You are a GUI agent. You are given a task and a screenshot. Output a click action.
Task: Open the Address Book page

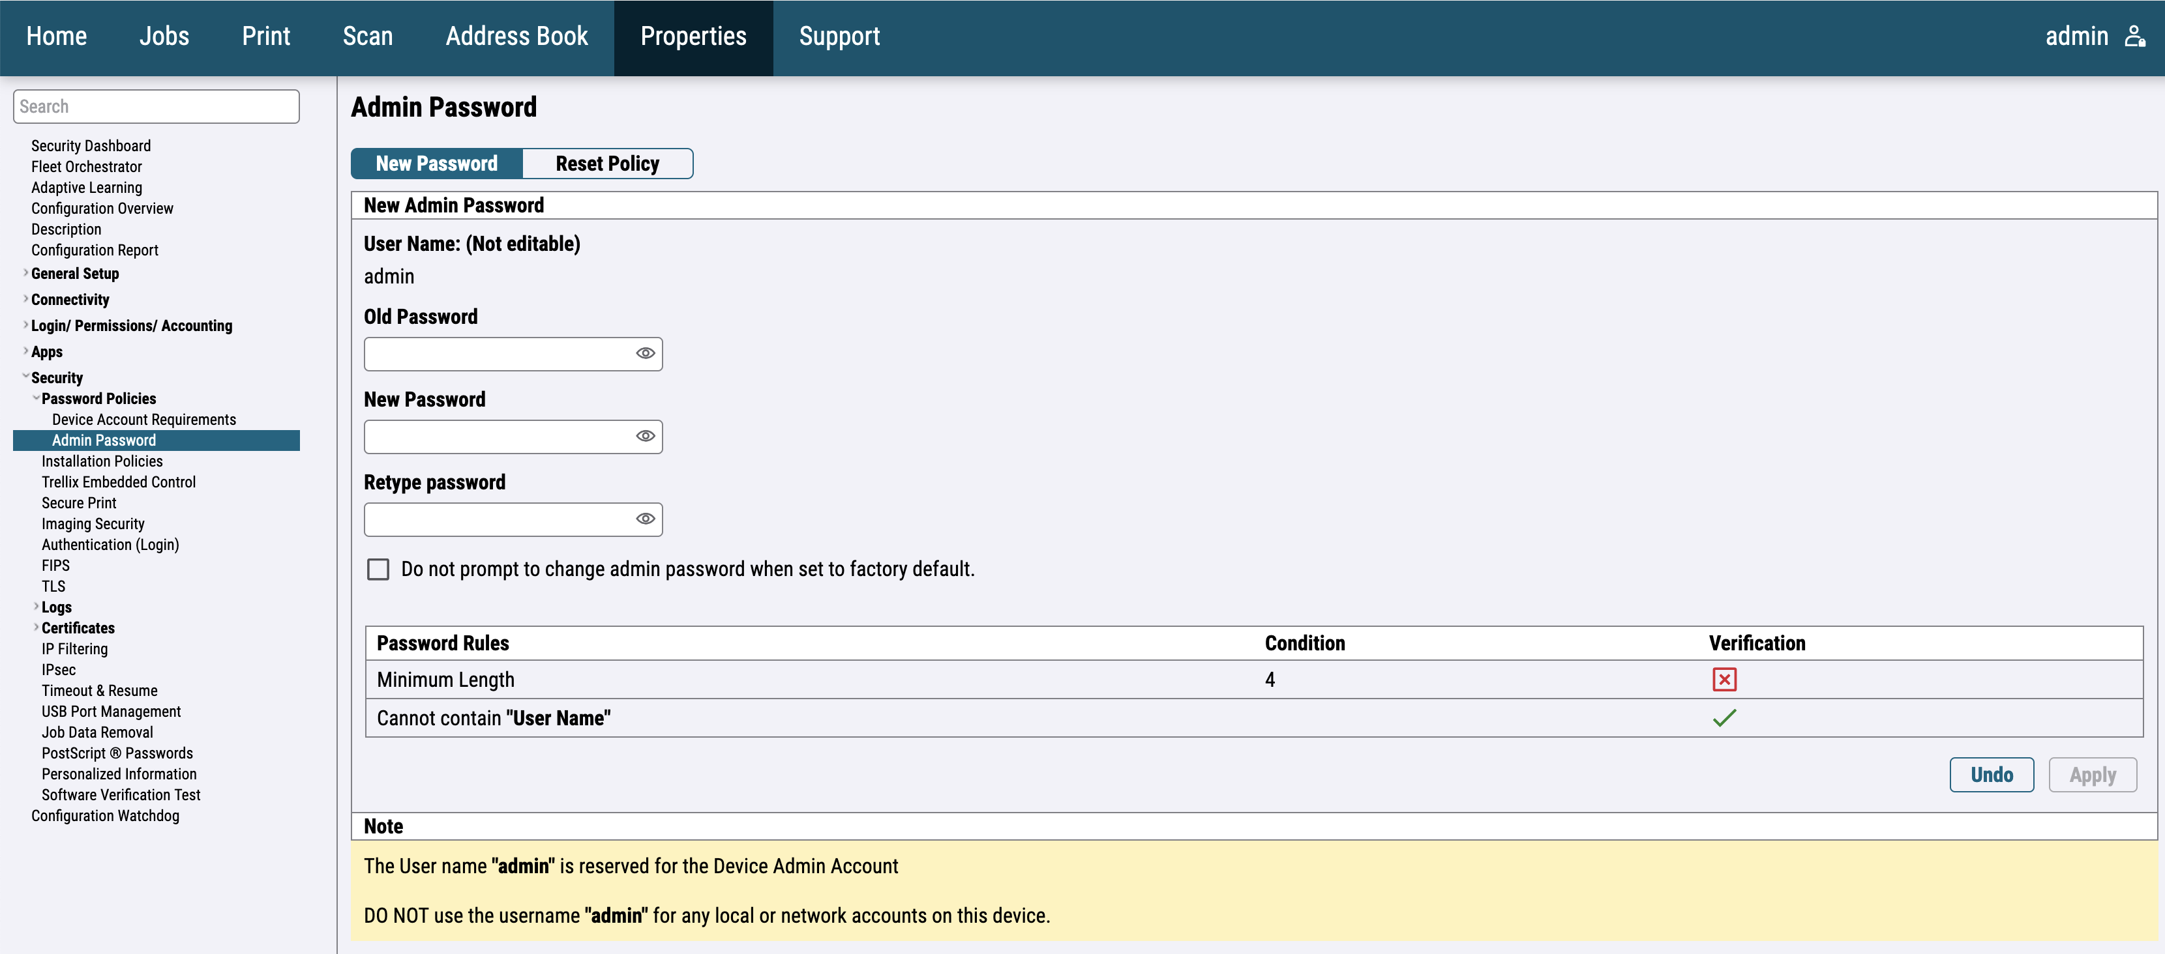[x=516, y=36]
